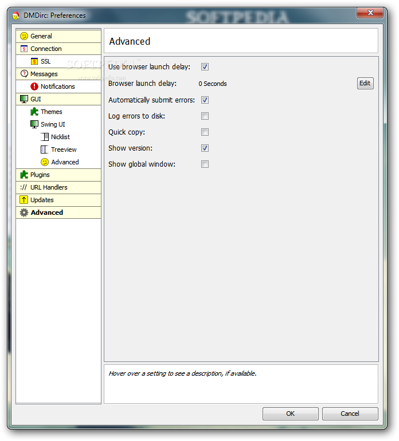
Task: Open the General preferences category
Action: point(58,36)
